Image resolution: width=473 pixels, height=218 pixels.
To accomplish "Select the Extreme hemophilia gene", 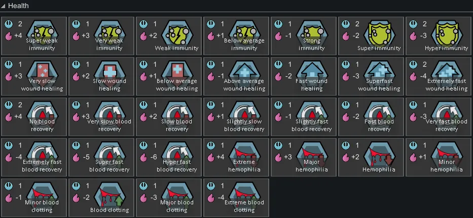I will tap(236, 157).
